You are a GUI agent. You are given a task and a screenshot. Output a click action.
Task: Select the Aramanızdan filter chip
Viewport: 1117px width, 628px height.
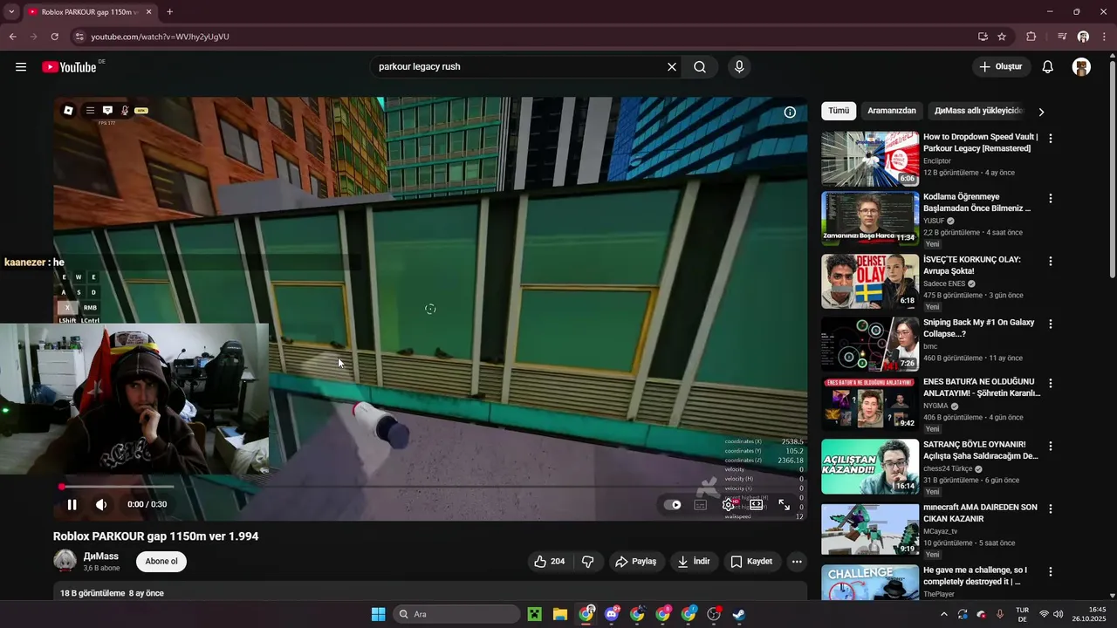pyautogui.click(x=892, y=111)
